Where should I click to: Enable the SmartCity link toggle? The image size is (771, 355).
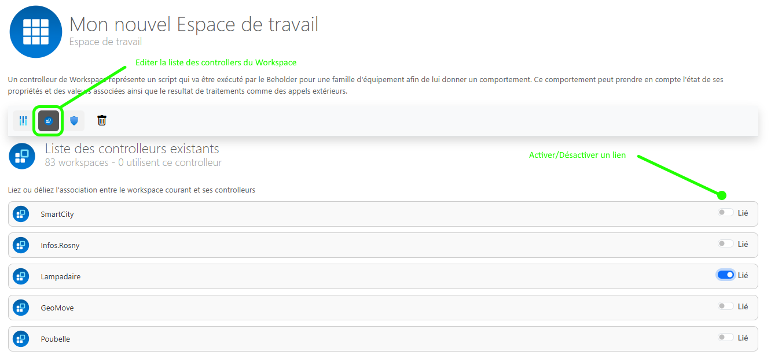[x=725, y=213]
